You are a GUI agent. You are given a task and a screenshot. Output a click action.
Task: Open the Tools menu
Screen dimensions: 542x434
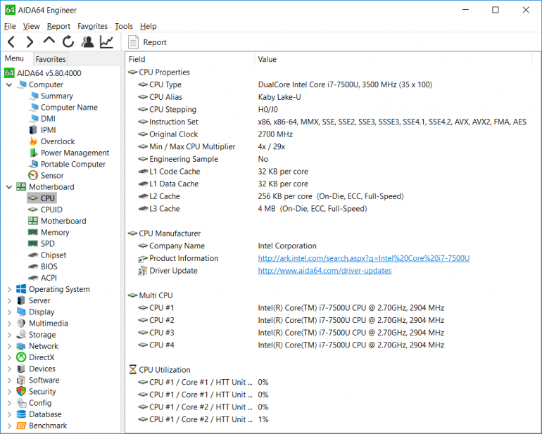(x=123, y=26)
